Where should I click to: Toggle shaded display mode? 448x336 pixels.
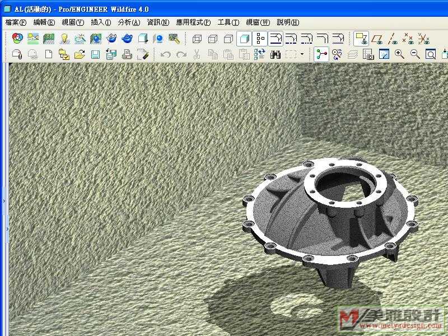pos(244,39)
